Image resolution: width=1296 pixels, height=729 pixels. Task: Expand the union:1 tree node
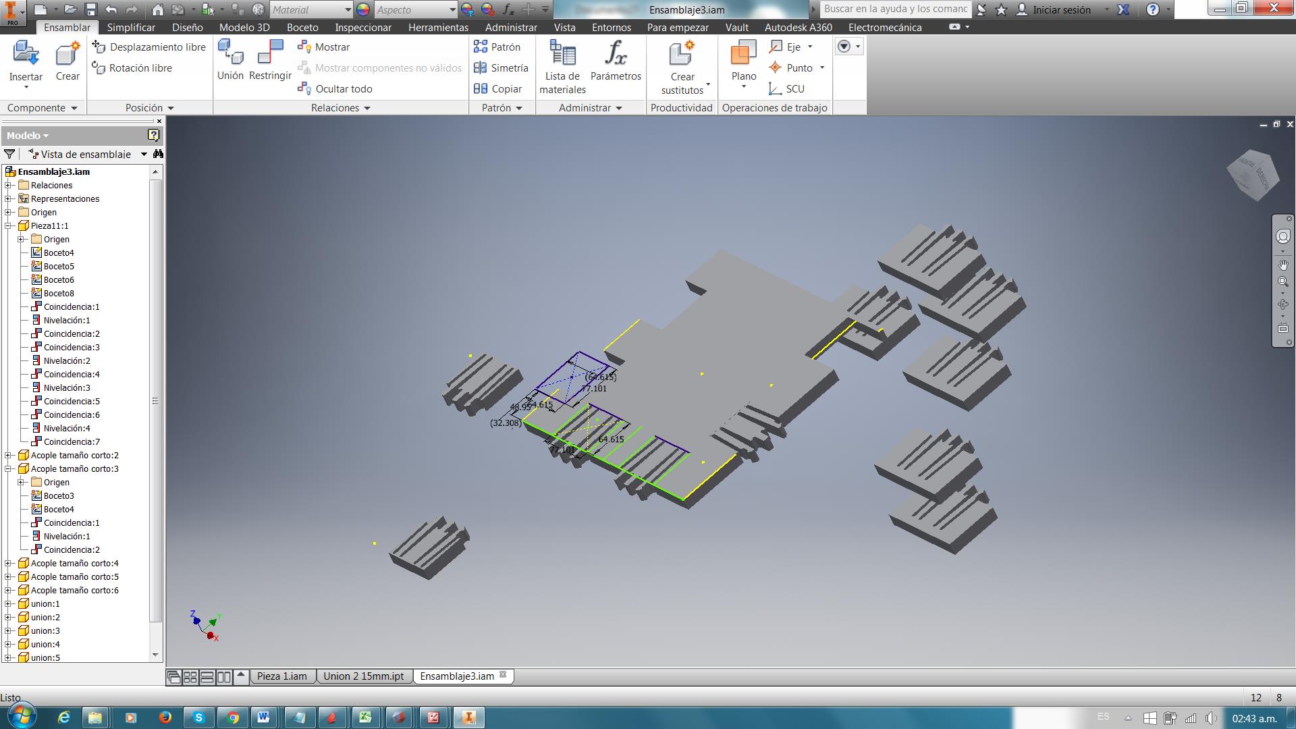(9, 603)
